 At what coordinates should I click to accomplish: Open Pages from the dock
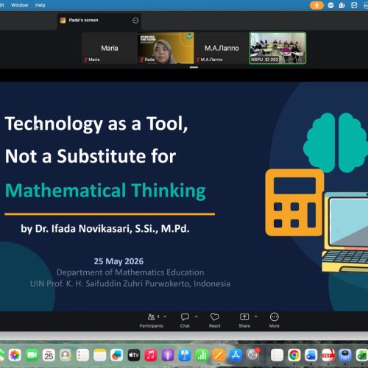(x=219, y=355)
